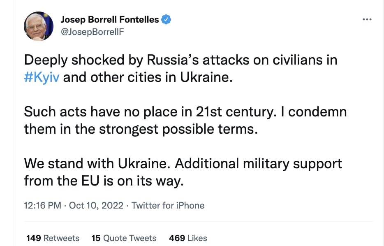Click the Oct 10, 2022 date
Image resolution: width=384 pixels, height=246 pixels.
tap(96, 205)
